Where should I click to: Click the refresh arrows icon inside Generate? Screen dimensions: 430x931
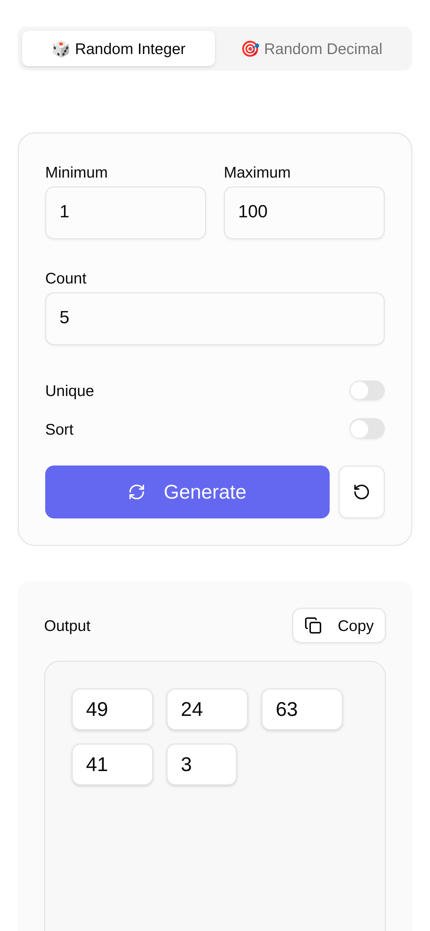[x=137, y=492]
